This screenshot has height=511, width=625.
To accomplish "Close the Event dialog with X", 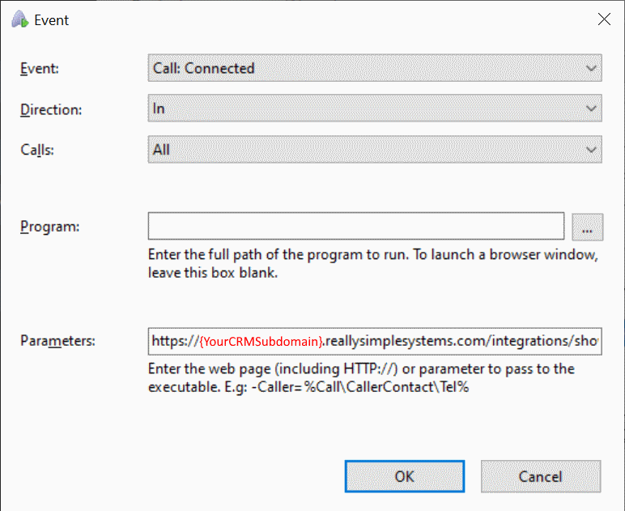I will click(603, 20).
